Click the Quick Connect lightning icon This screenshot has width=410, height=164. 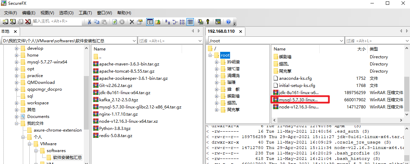tap(13, 21)
